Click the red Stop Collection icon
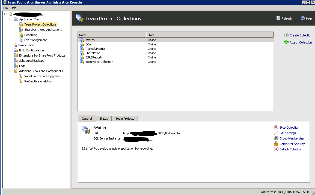Viewport: 315px width, 195px height. [276, 128]
